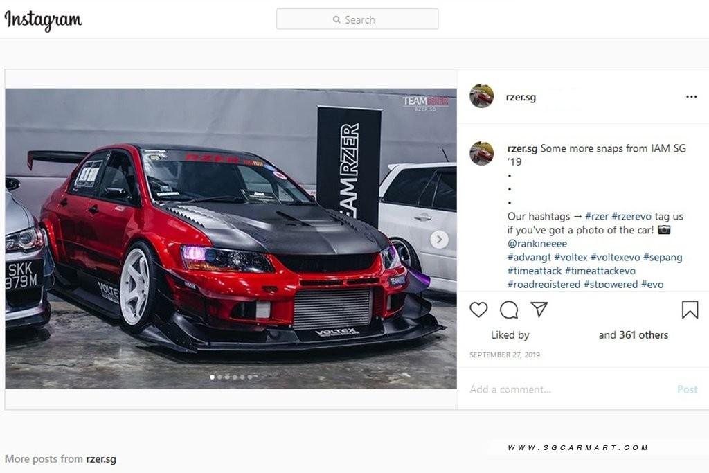Select the #voltex hashtag
The width and height of the screenshot is (709, 473).
coord(571,257)
